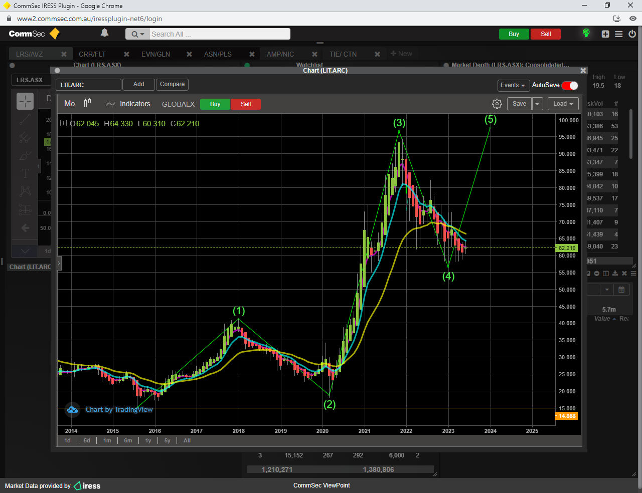Switch to the CRR/FLT tab
The width and height of the screenshot is (642, 493).
point(92,54)
